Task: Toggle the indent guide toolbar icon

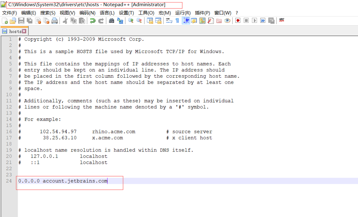Action: (186, 21)
